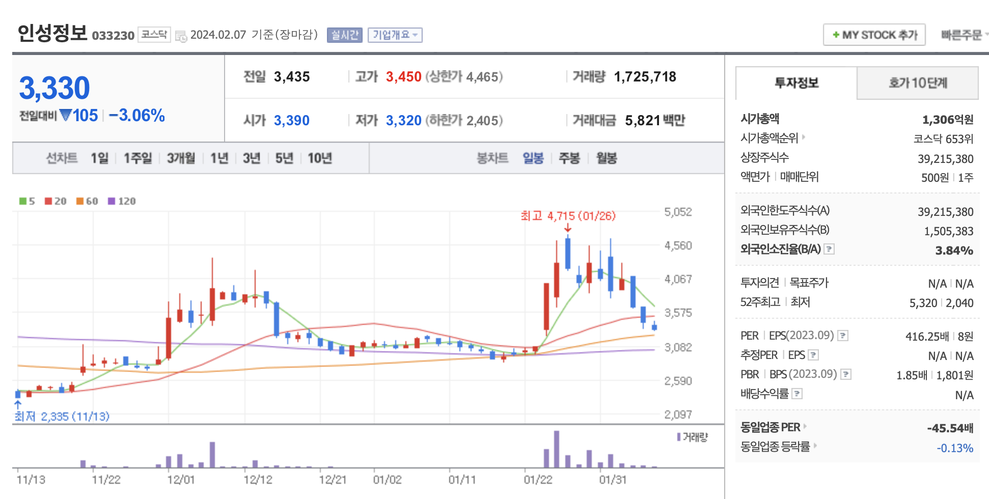The height and width of the screenshot is (499, 989).
Task: Click the 시가 value 3,390
Action: coord(291,121)
